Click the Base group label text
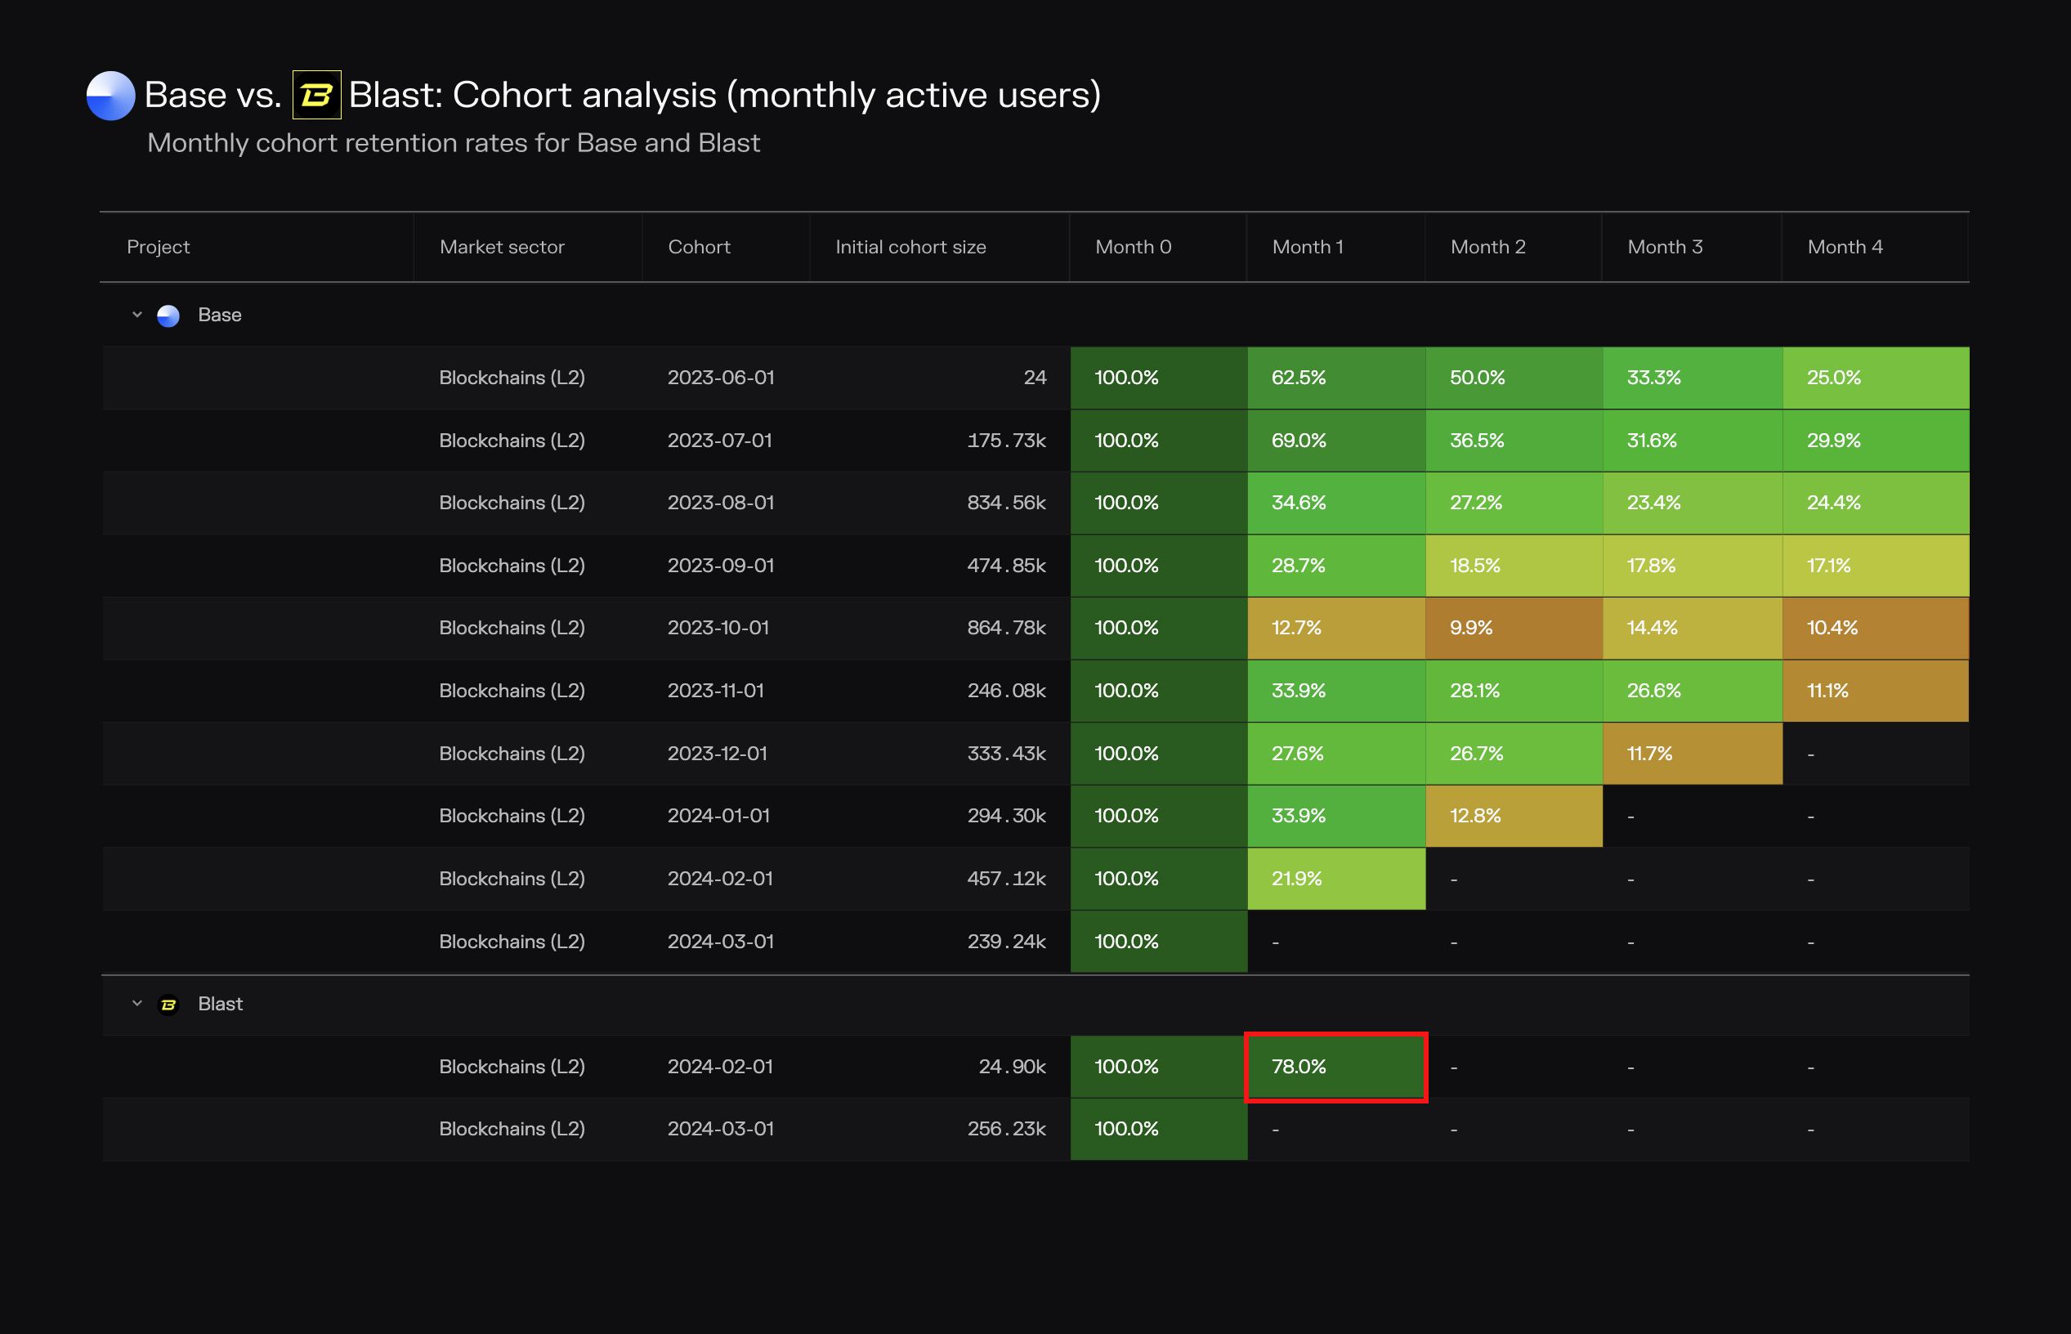The width and height of the screenshot is (2071, 1334). 220,315
